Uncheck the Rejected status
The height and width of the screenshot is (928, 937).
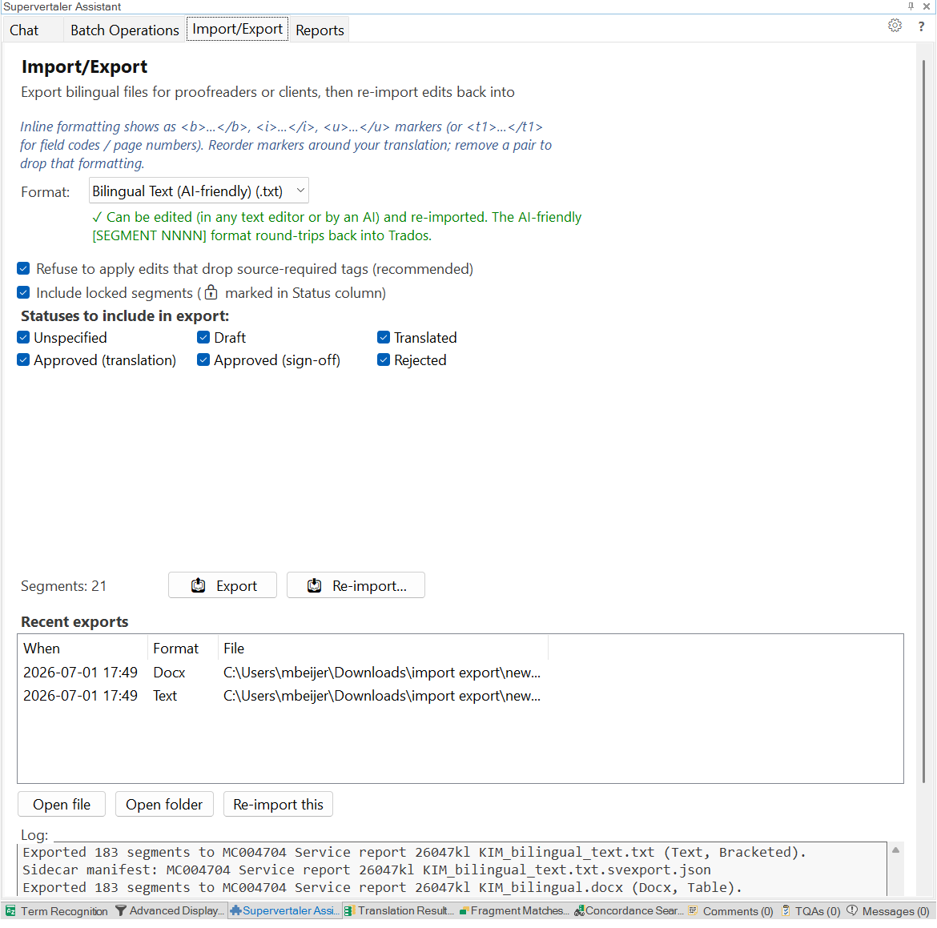384,360
